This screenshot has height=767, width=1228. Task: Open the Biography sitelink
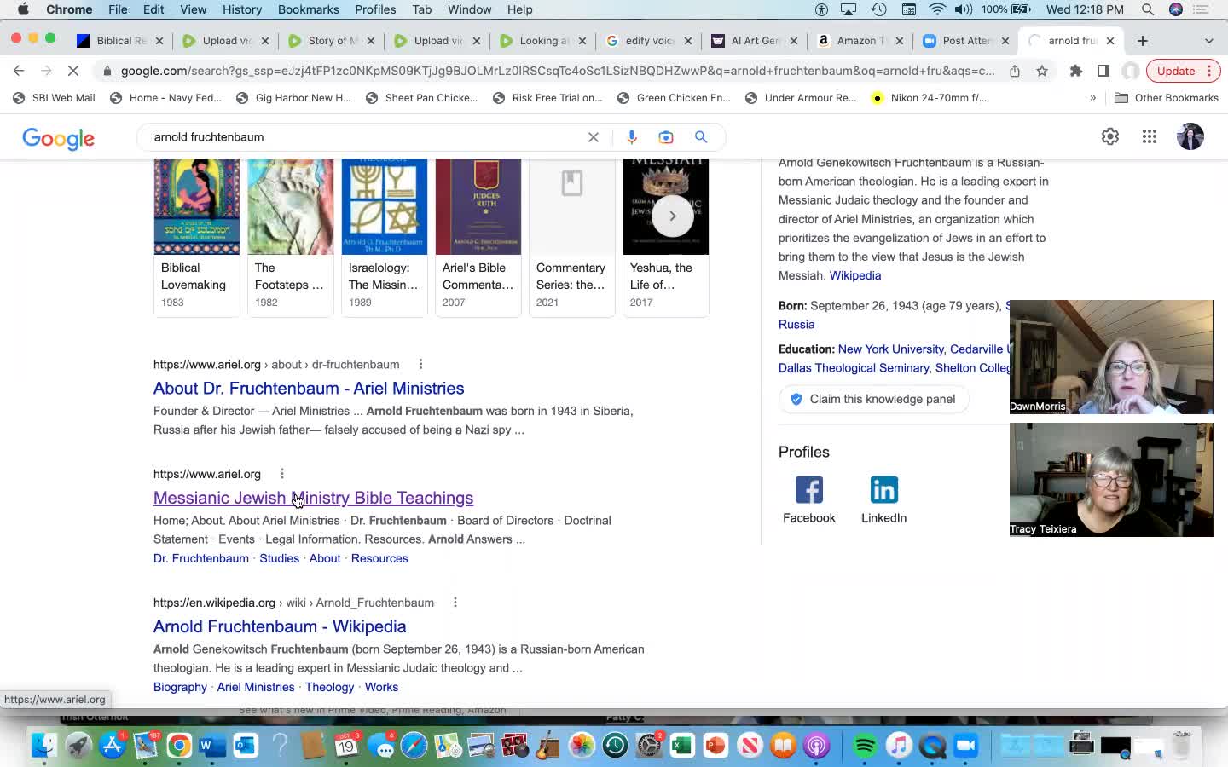(180, 687)
